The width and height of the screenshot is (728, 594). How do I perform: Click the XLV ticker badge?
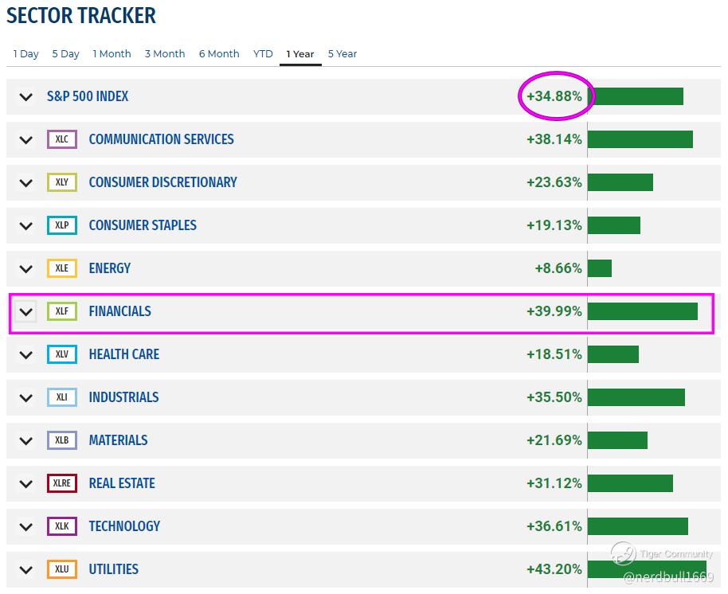pos(62,354)
